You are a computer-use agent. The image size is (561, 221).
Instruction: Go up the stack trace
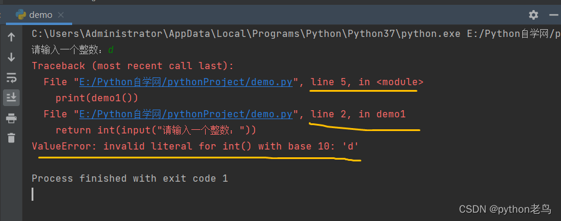[11, 37]
